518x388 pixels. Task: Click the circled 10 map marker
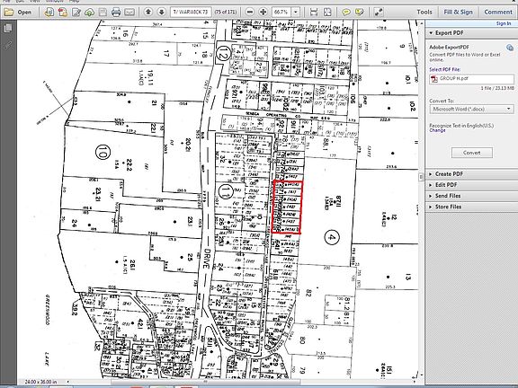103,152
